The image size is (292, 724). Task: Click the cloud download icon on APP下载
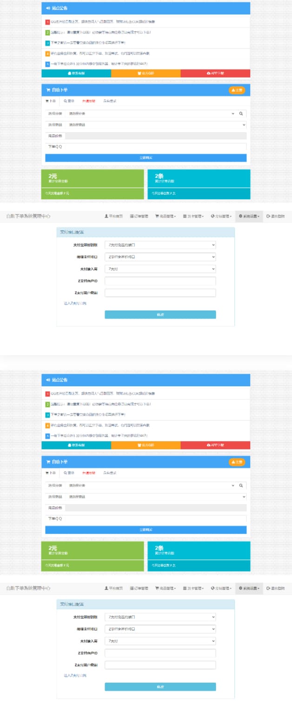pyautogui.click(x=209, y=73)
